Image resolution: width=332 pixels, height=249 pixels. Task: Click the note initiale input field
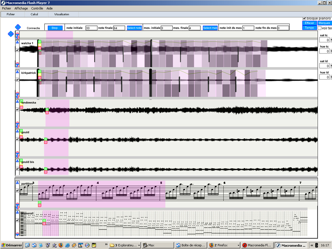[91, 28]
